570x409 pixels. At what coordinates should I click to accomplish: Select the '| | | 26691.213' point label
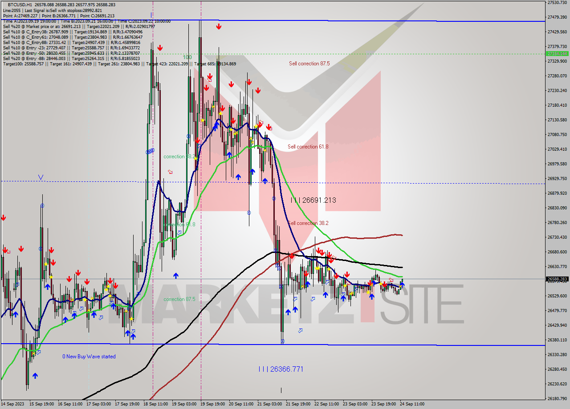pos(313,200)
